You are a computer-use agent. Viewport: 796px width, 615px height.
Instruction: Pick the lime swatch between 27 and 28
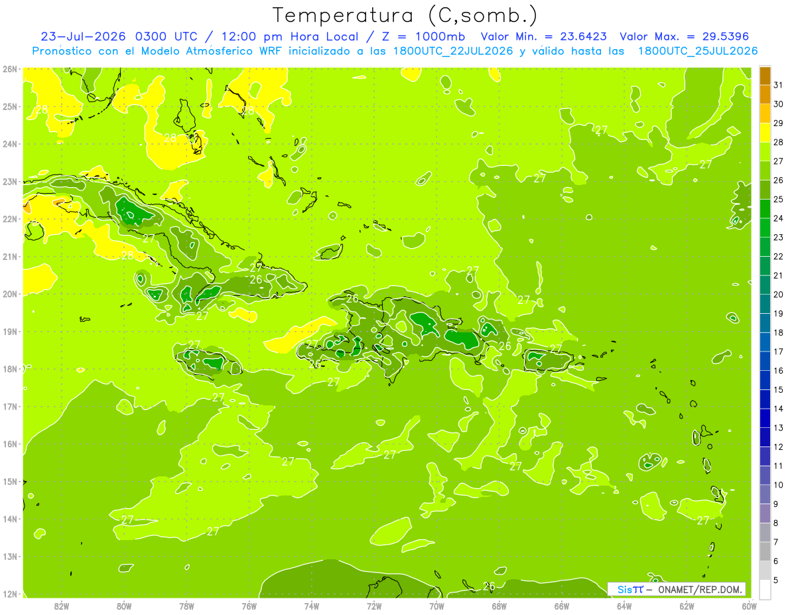(765, 152)
